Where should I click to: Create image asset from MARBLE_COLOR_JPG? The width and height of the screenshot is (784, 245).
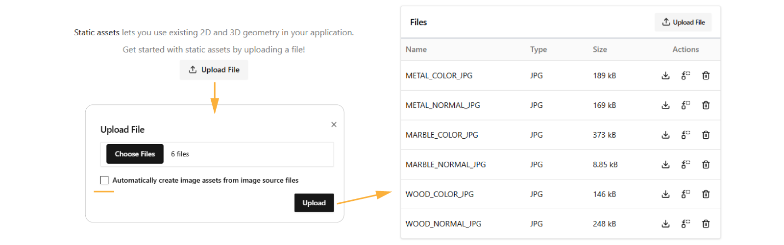pos(686,135)
